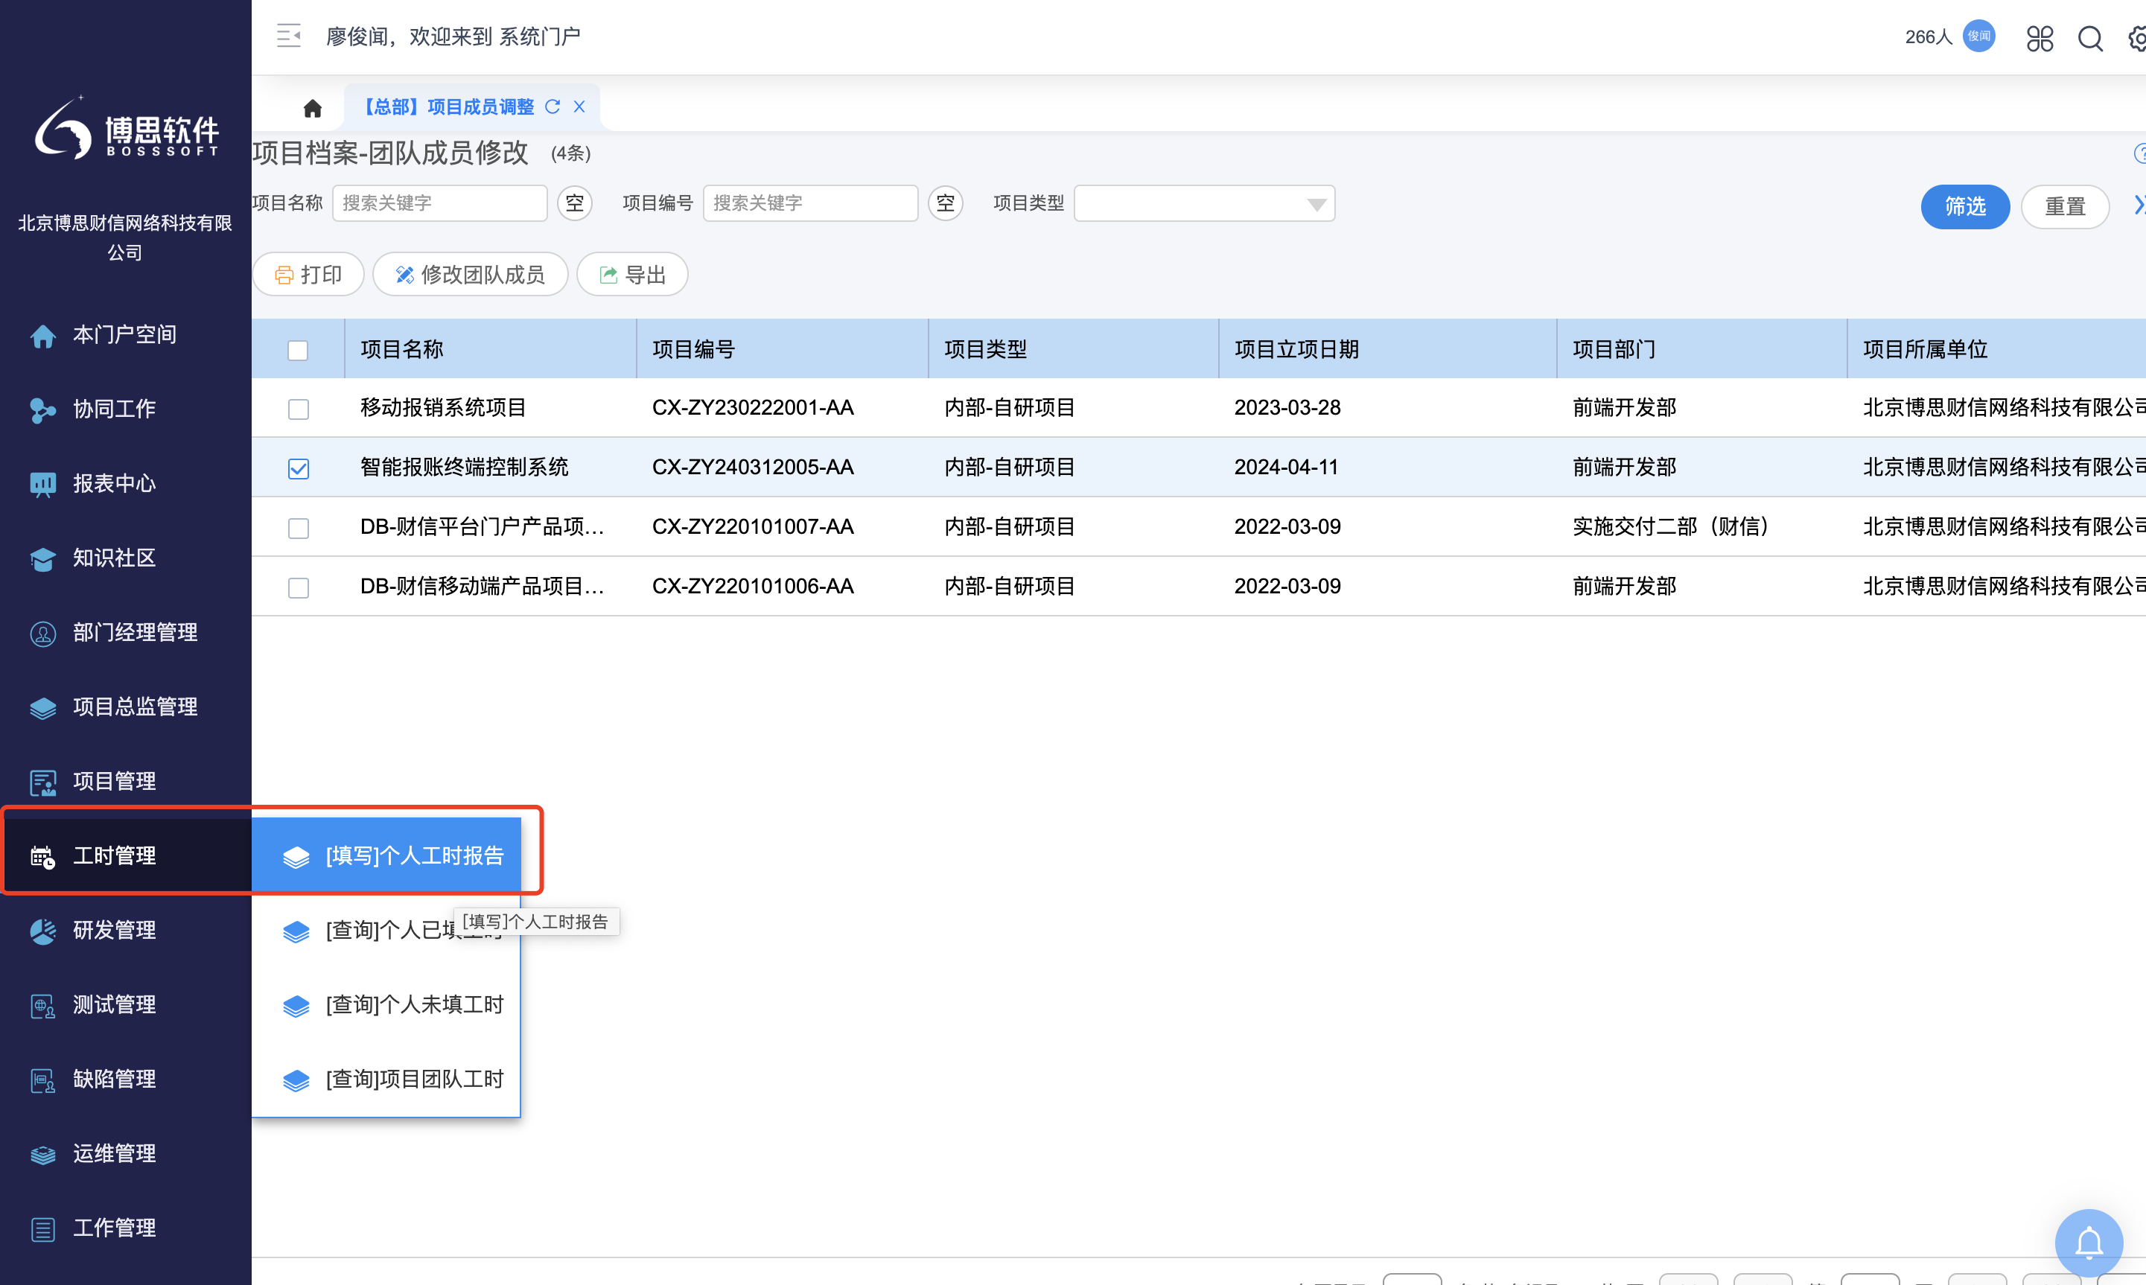The height and width of the screenshot is (1285, 2146).
Task: Refresh the 项目成员调整 tab
Action: [553, 106]
